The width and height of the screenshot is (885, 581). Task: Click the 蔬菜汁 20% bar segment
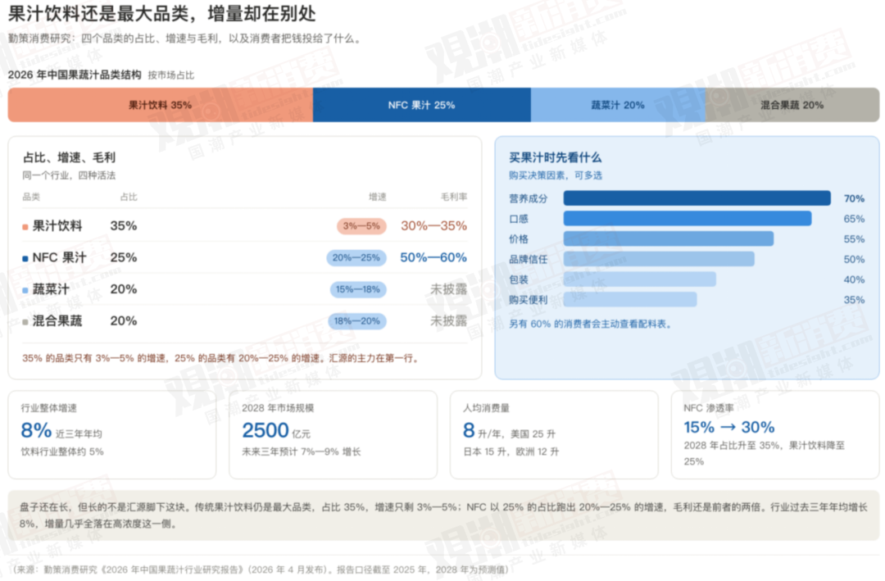[x=618, y=105]
